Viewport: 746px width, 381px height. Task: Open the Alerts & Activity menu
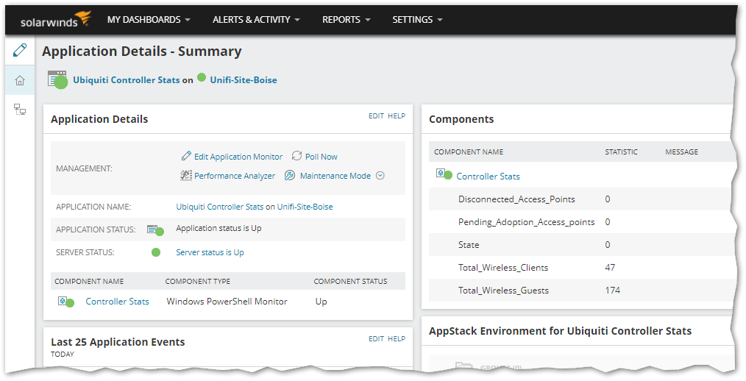point(256,20)
